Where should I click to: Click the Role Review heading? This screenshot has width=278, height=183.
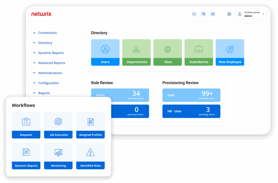tap(102, 83)
